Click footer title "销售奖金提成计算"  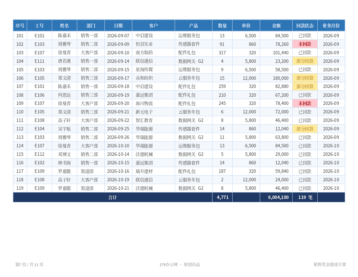[x=330, y=264]
